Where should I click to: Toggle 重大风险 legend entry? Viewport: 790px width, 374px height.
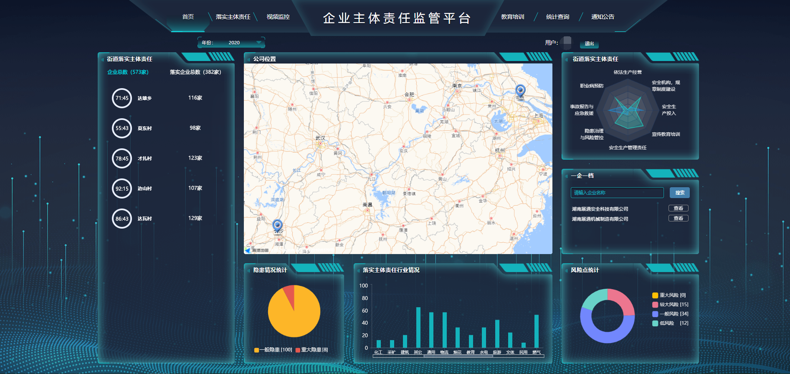669,295
